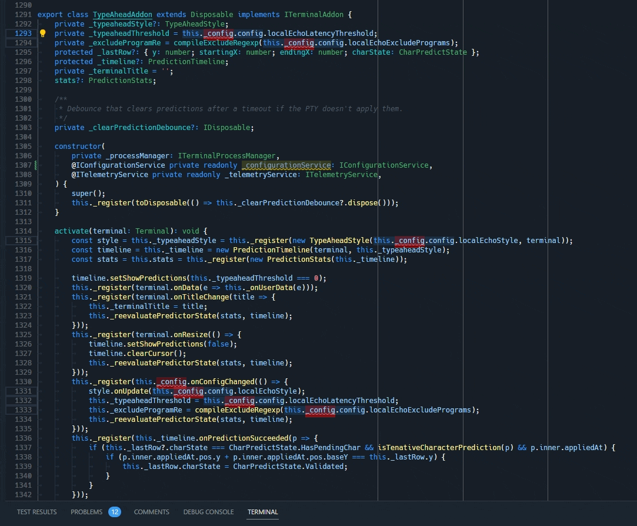The width and height of the screenshot is (637, 526).
Task: Click _terminalTitle field on line 1297
Action: pos(118,71)
